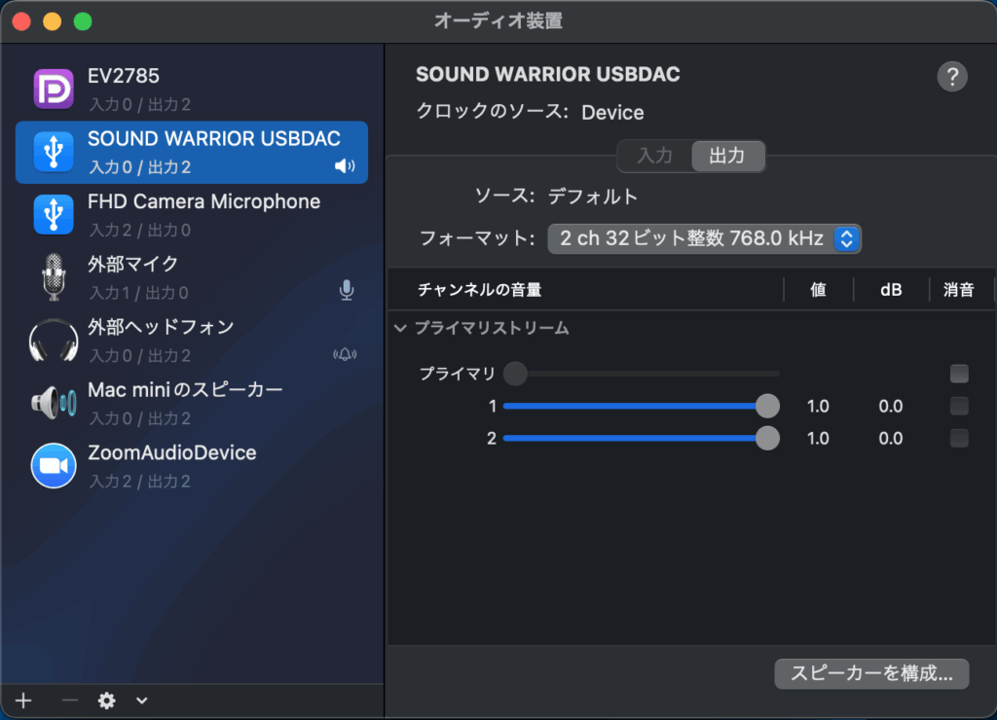Select the 外部ヘッドフォン headphones icon
Viewport: 997px width, 720px height.
pos(54,340)
